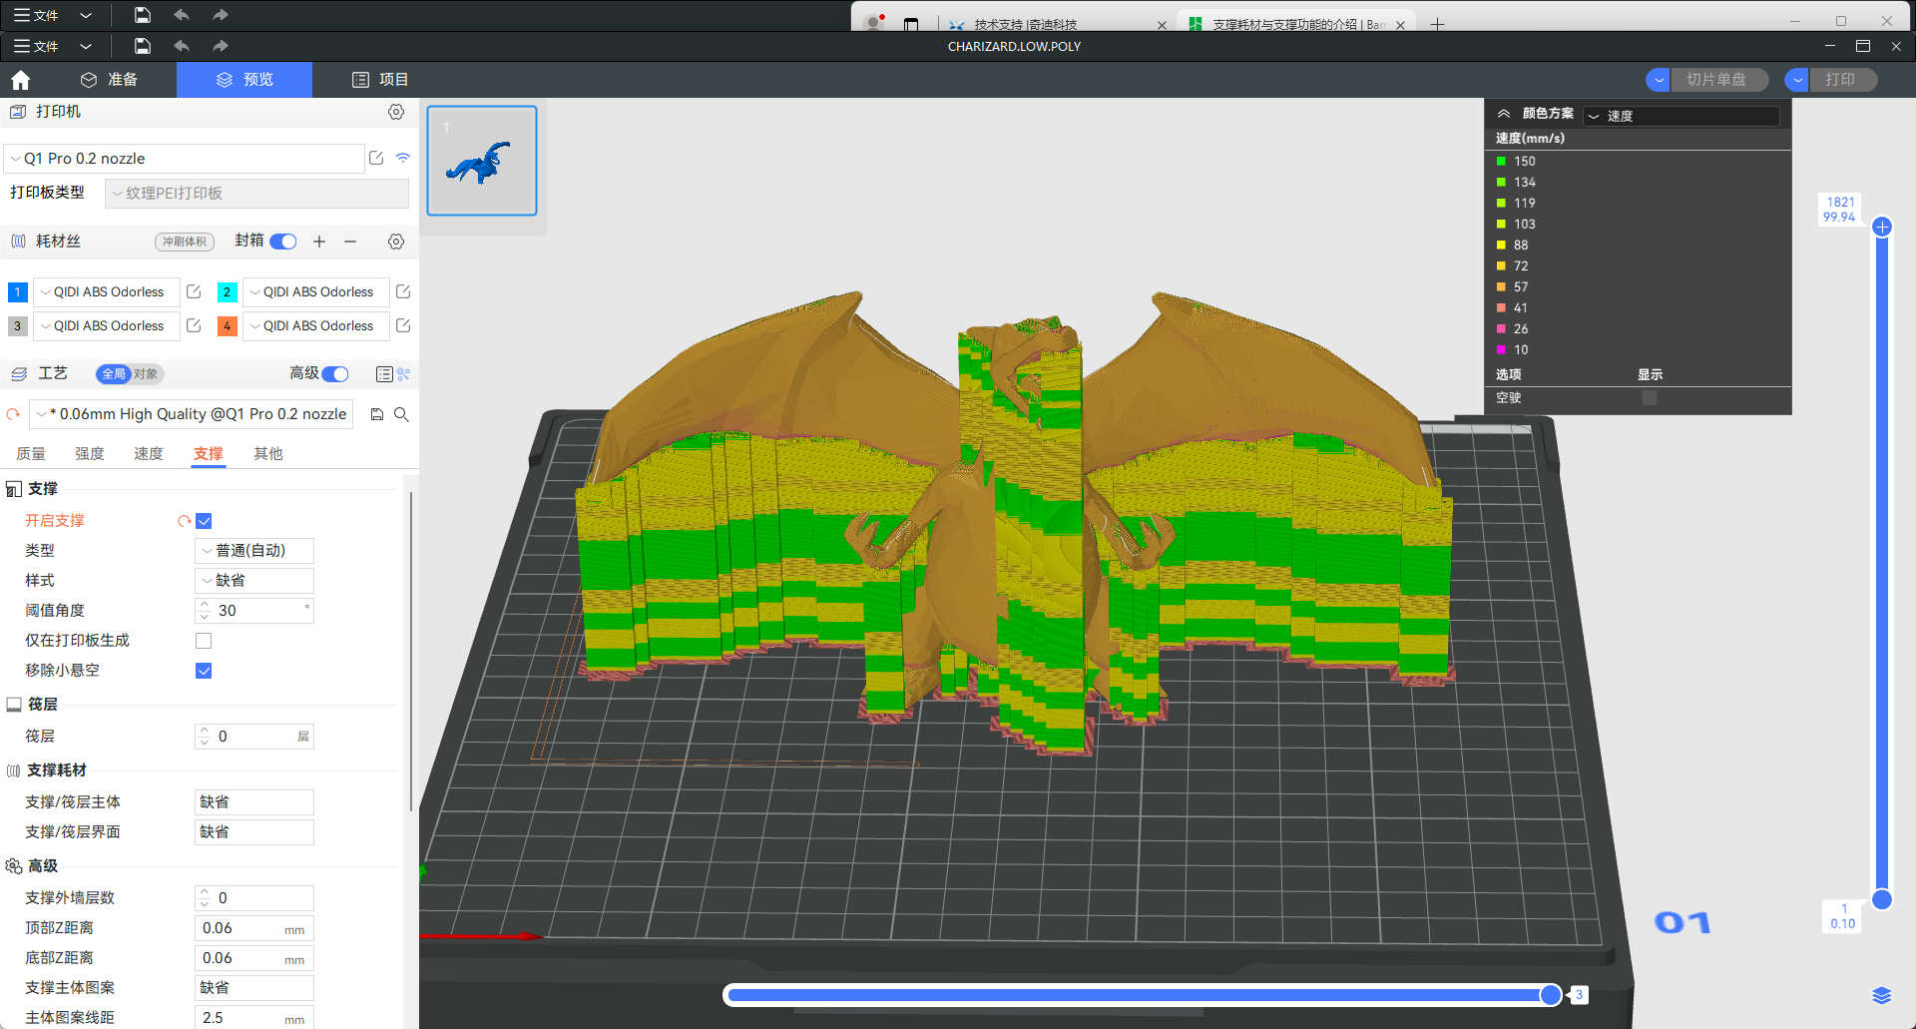1916x1029 pixels.
Task: Save the process preset icon
Action: point(377,414)
